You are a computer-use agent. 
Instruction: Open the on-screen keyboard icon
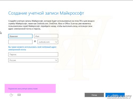click(x=19, y=95)
